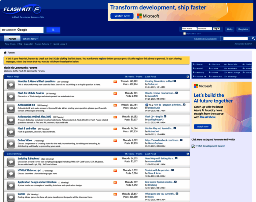Open RSS feed for Games forum
Image resolution: width=256 pixels, height=202 pixels.
pyautogui.click(x=115, y=194)
